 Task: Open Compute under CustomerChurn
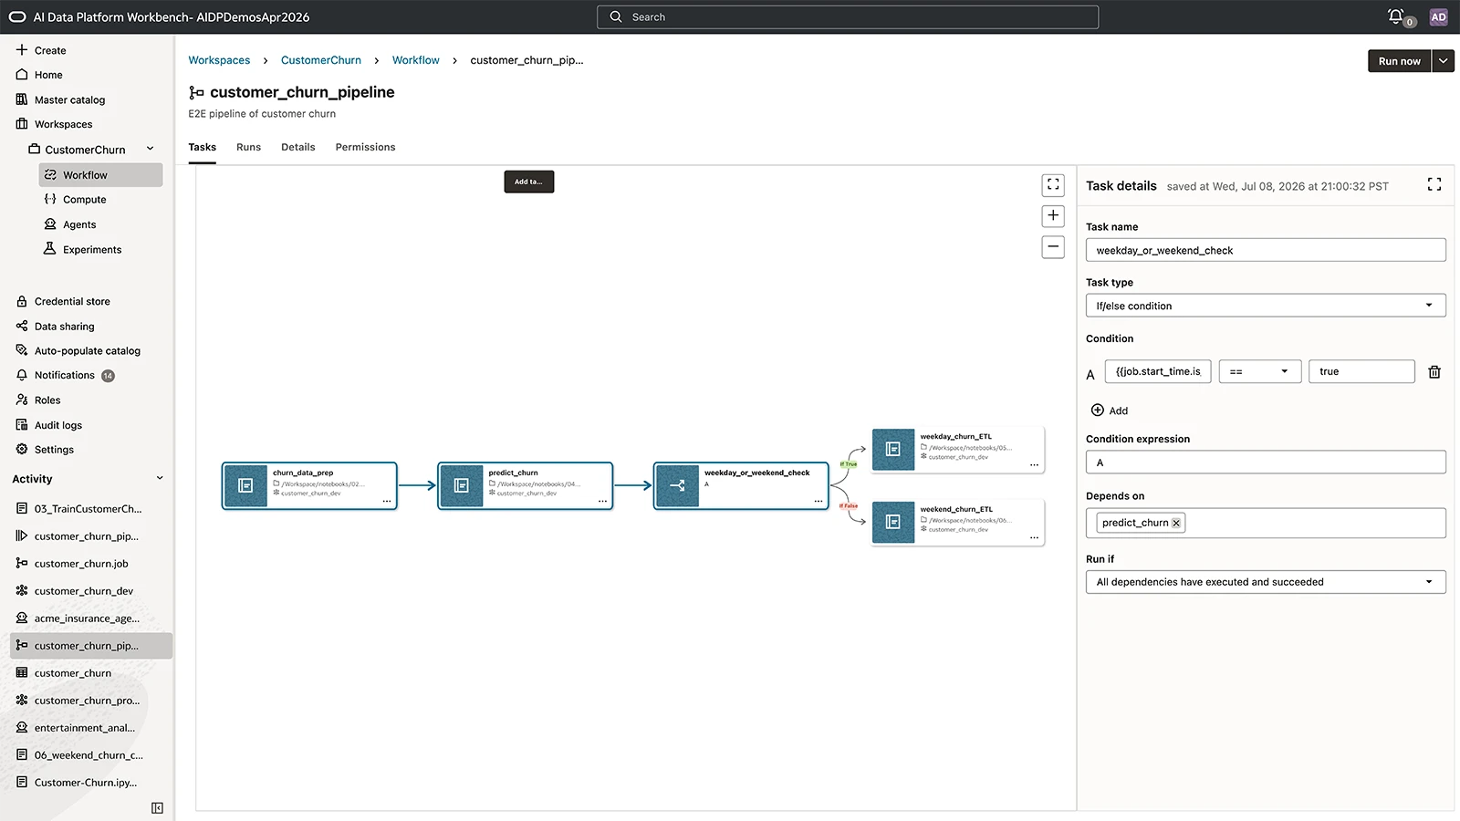[x=84, y=199]
